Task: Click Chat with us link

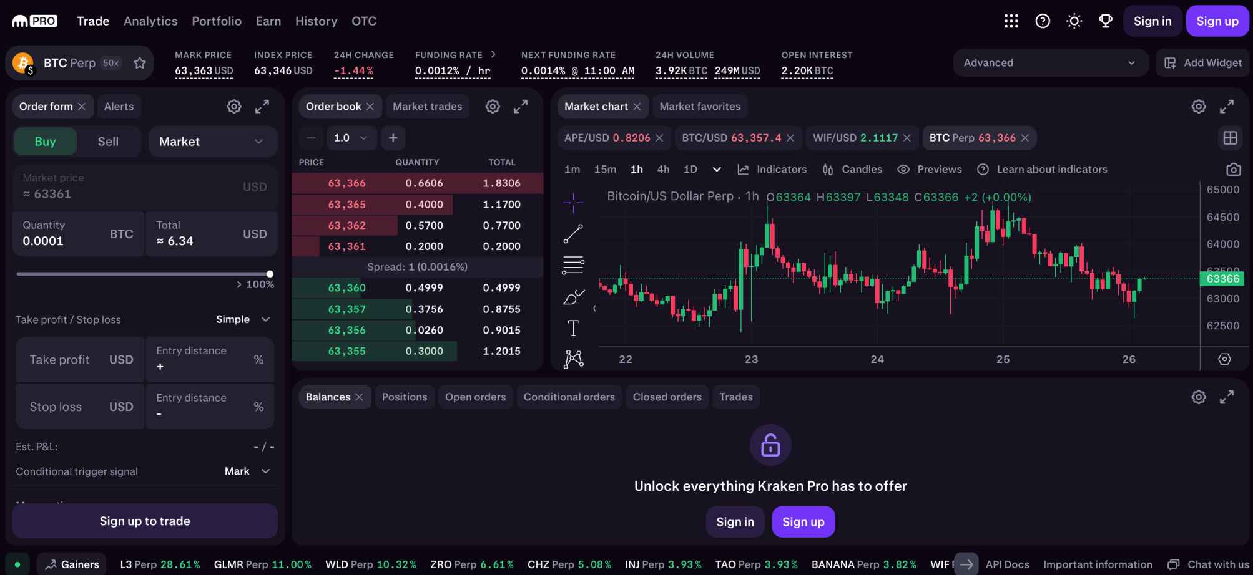Action: coord(1208,564)
